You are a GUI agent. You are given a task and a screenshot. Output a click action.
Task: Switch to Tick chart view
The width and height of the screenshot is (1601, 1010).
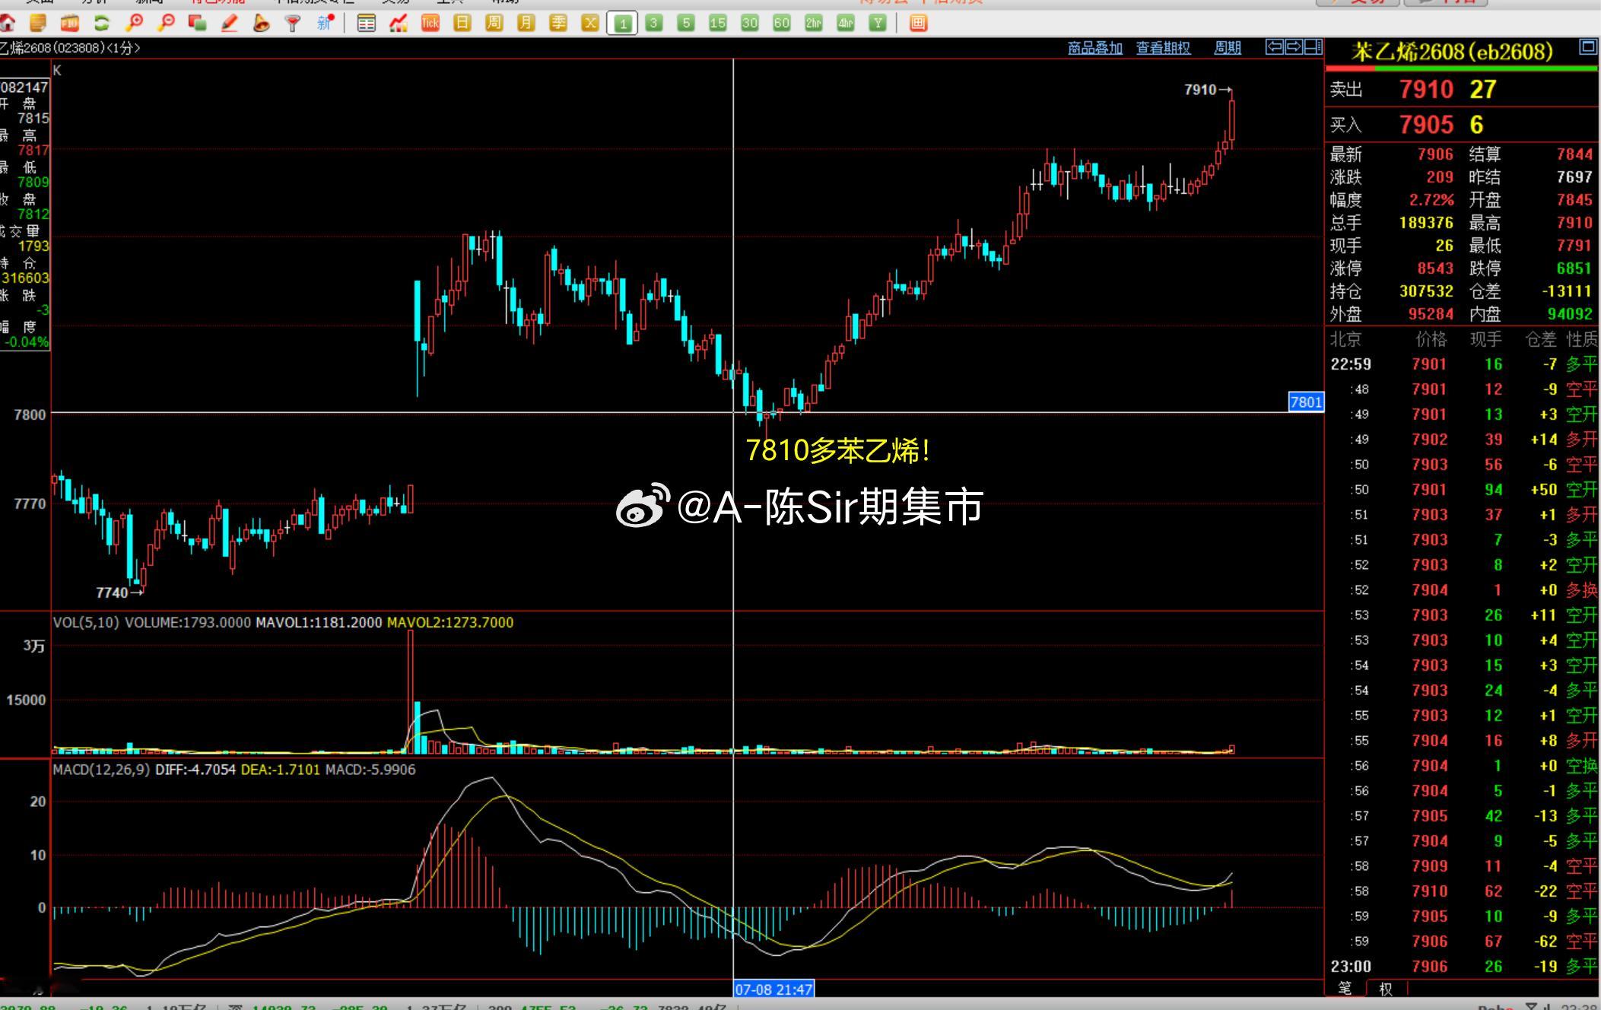click(x=430, y=23)
